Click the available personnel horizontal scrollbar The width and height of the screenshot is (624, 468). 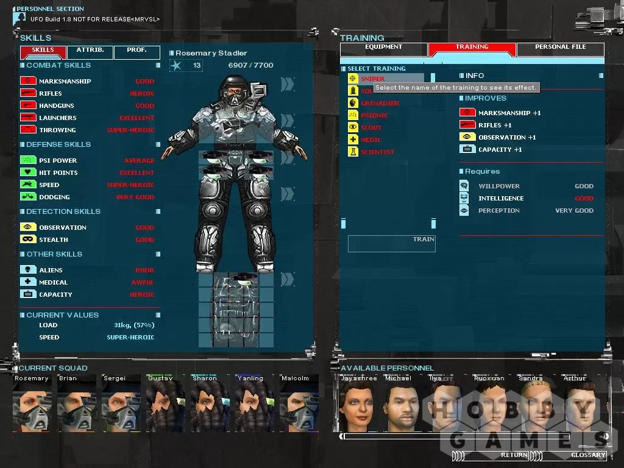(x=457, y=436)
